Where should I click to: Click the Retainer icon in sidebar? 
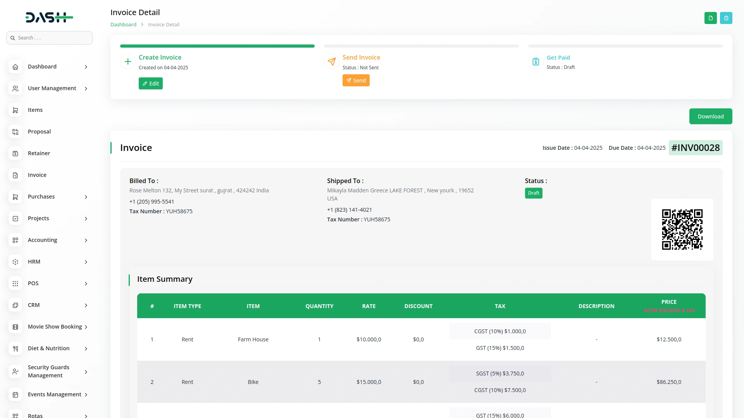pyautogui.click(x=15, y=154)
